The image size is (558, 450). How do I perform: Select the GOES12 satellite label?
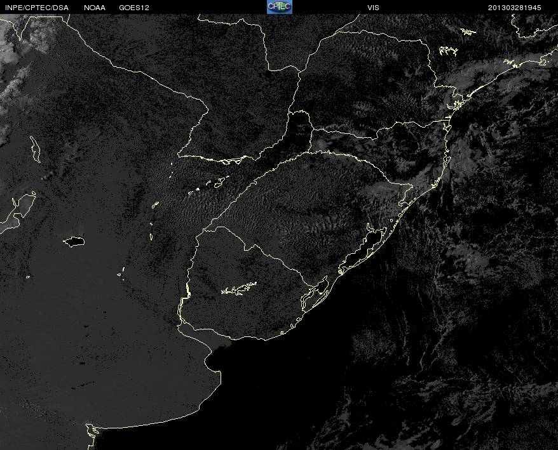134,8
